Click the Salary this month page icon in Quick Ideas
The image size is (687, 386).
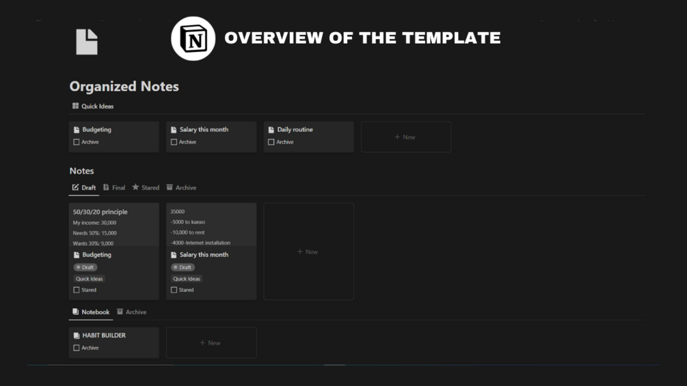174,130
